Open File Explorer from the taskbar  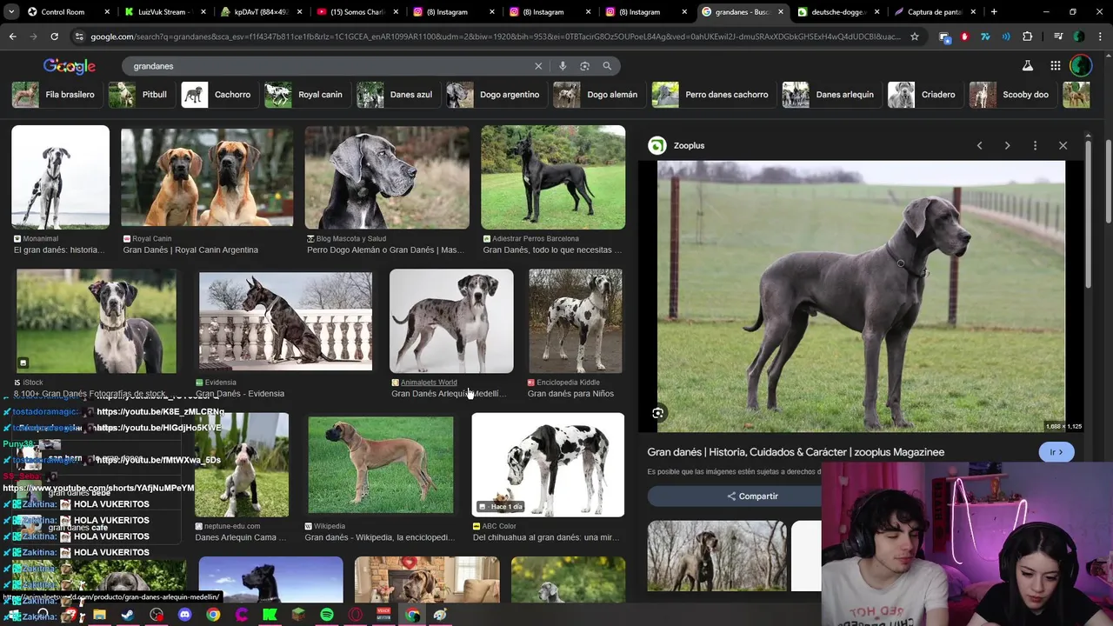99,615
